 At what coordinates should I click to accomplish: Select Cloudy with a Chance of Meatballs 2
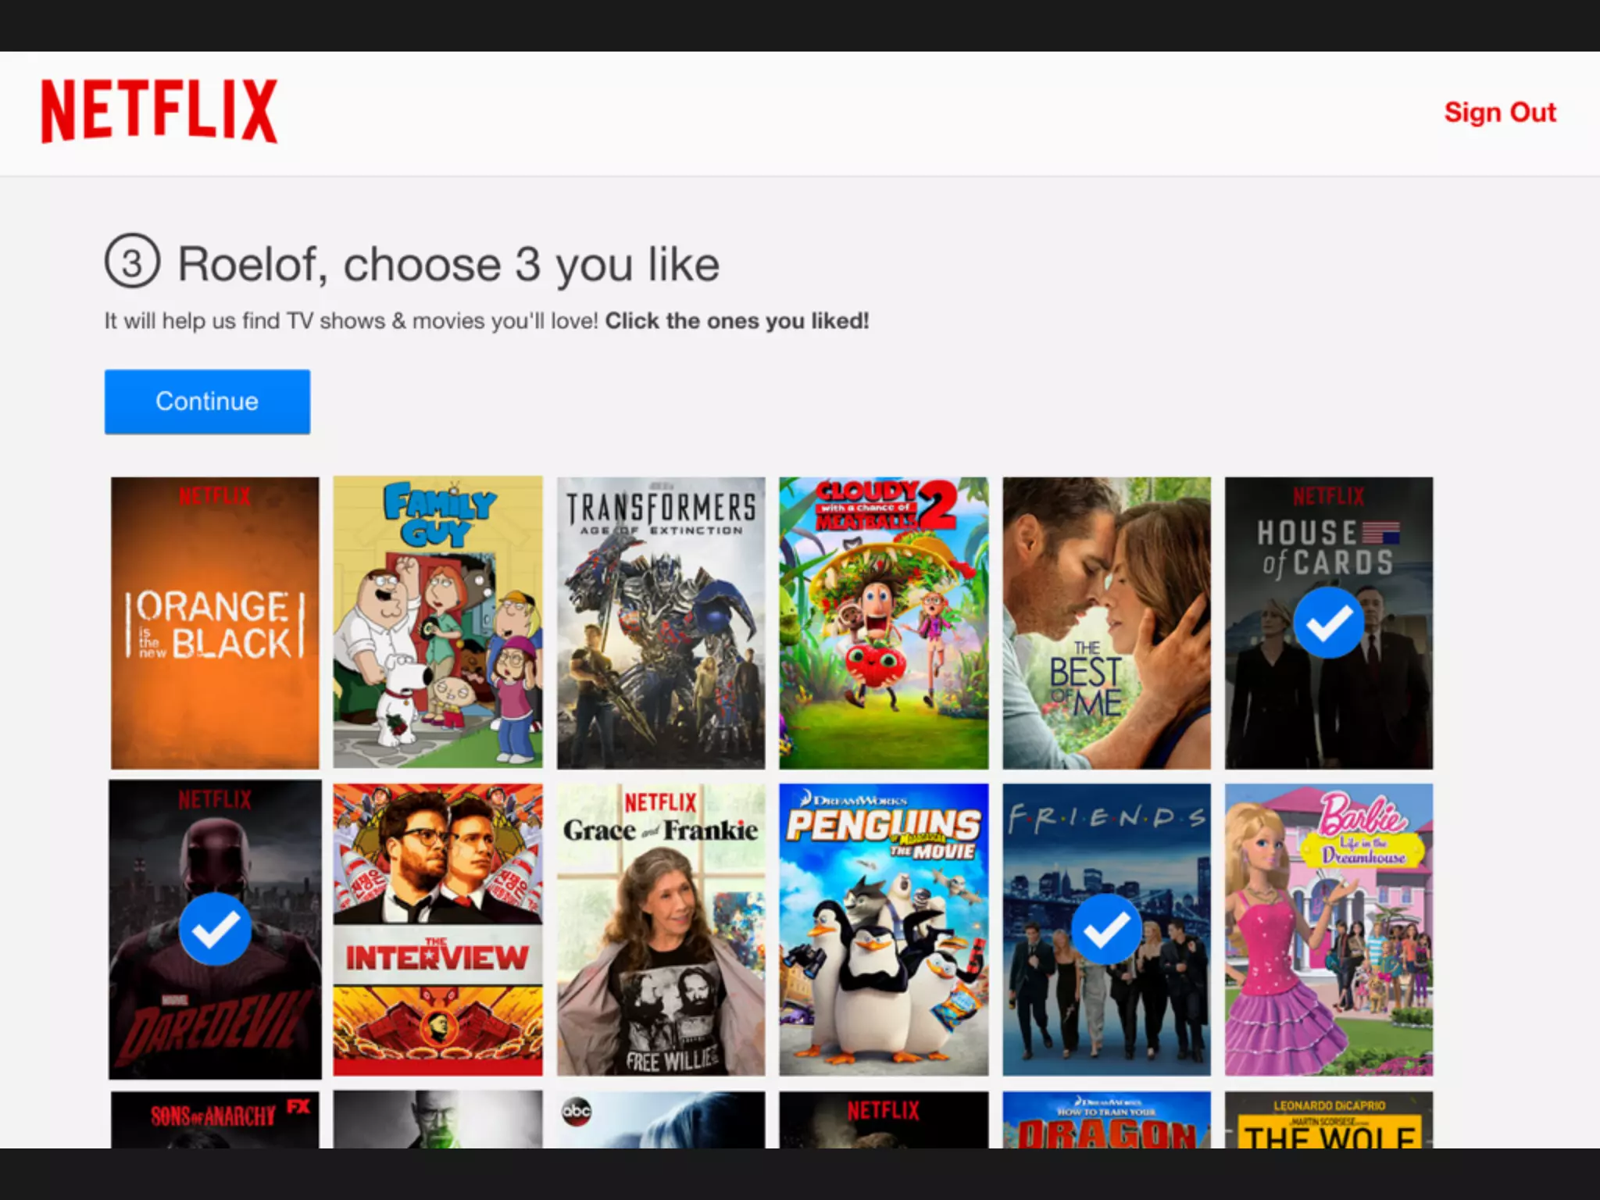(884, 623)
